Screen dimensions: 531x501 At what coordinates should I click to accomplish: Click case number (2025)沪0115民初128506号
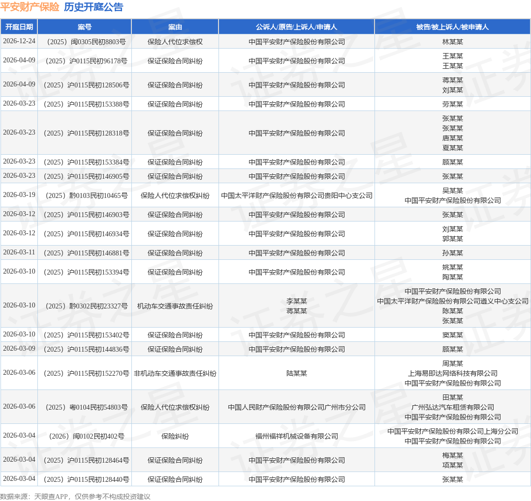click(x=84, y=85)
